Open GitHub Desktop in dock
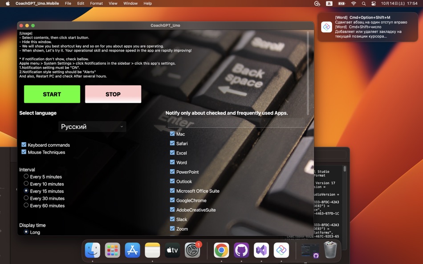Viewport: 423px width, 264px height. 241,250
